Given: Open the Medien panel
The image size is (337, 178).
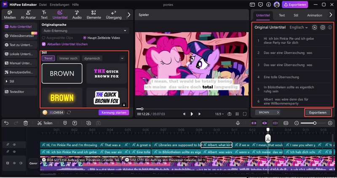Looking at the screenshot, I should tap(10, 15).
